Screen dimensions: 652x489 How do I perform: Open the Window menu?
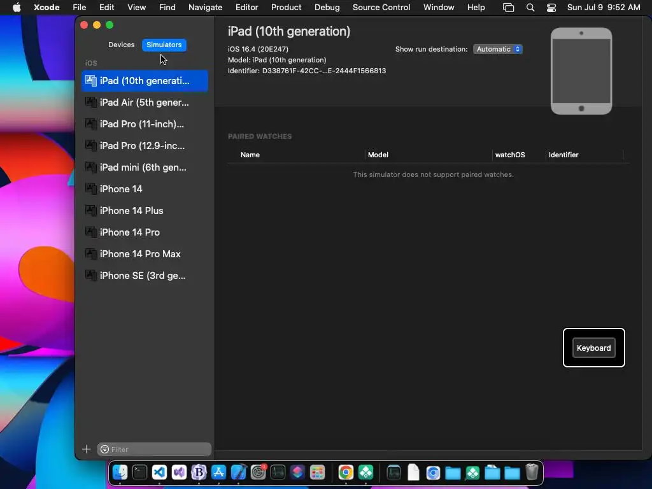[439, 8]
